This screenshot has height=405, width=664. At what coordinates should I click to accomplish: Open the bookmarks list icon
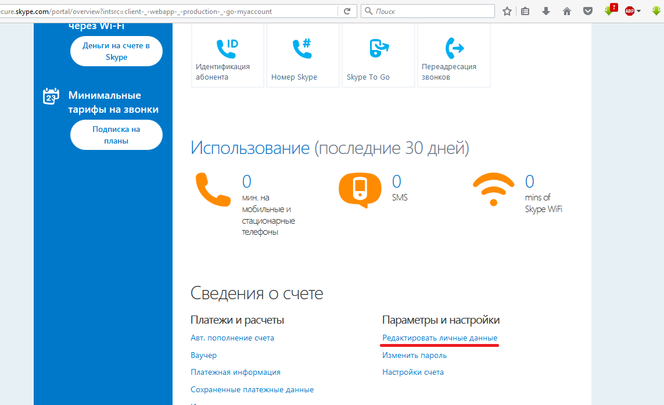[x=525, y=11]
